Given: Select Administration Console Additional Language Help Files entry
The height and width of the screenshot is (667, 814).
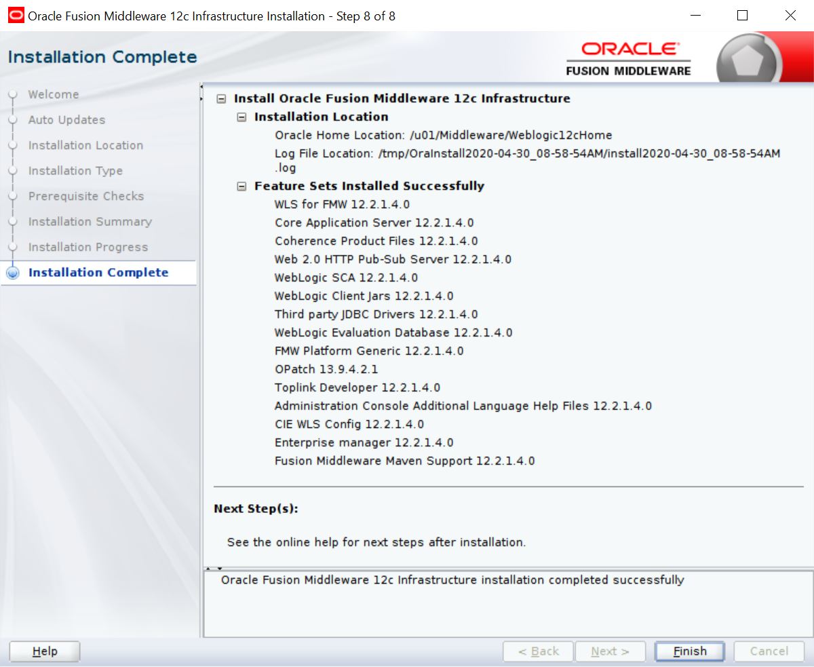Looking at the screenshot, I should click(x=463, y=406).
